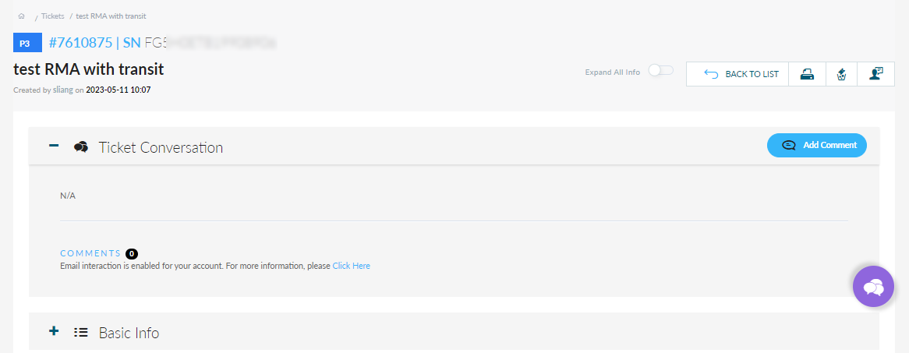Click the Basic Info section title
This screenshot has height=353, width=909.
[129, 333]
